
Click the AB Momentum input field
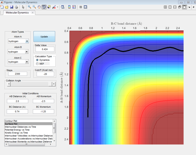point(43,101)
